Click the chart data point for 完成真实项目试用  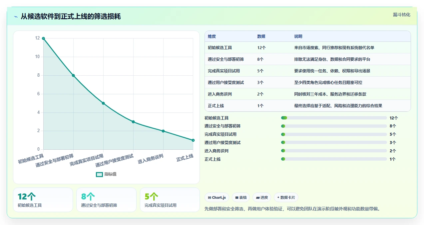tap(103, 103)
